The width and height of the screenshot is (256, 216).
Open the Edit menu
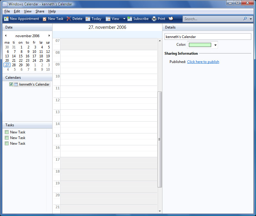coord(17,11)
